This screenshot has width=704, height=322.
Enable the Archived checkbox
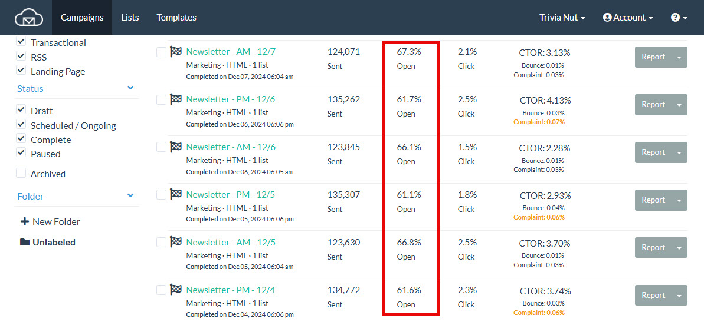click(21, 173)
